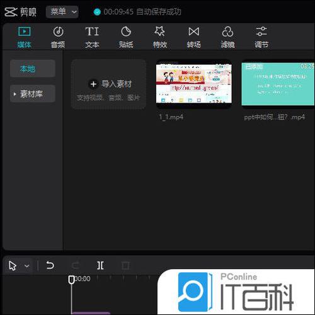The width and height of the screenshot is (315, 315).
Task: Click the timeline playhead marker
Action: 71,280
